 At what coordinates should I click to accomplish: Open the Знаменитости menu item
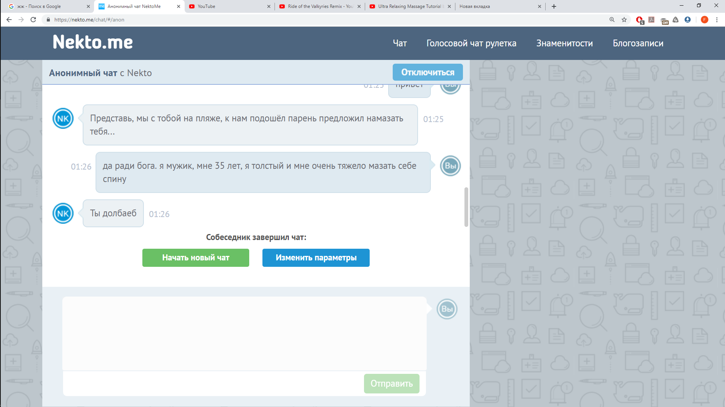(x=565, y=43)
